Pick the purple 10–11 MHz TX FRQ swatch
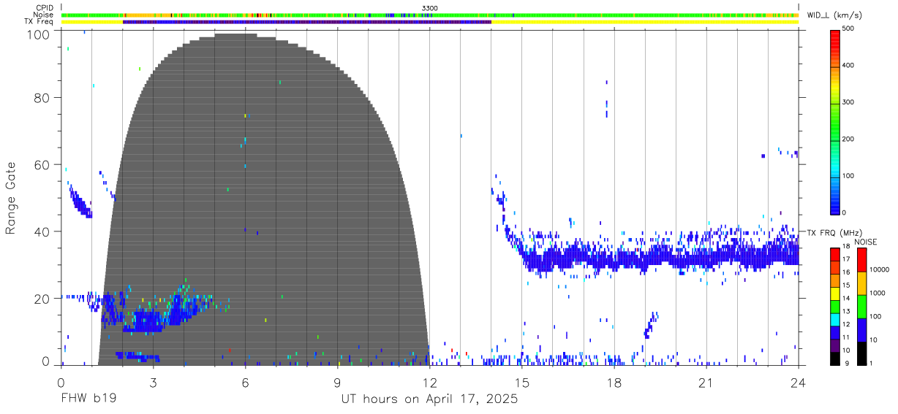The height and width of the screenshot is (414, 898). tap(834, 344)
